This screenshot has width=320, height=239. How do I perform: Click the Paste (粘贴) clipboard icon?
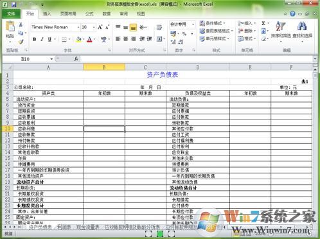tap(10, 26)
